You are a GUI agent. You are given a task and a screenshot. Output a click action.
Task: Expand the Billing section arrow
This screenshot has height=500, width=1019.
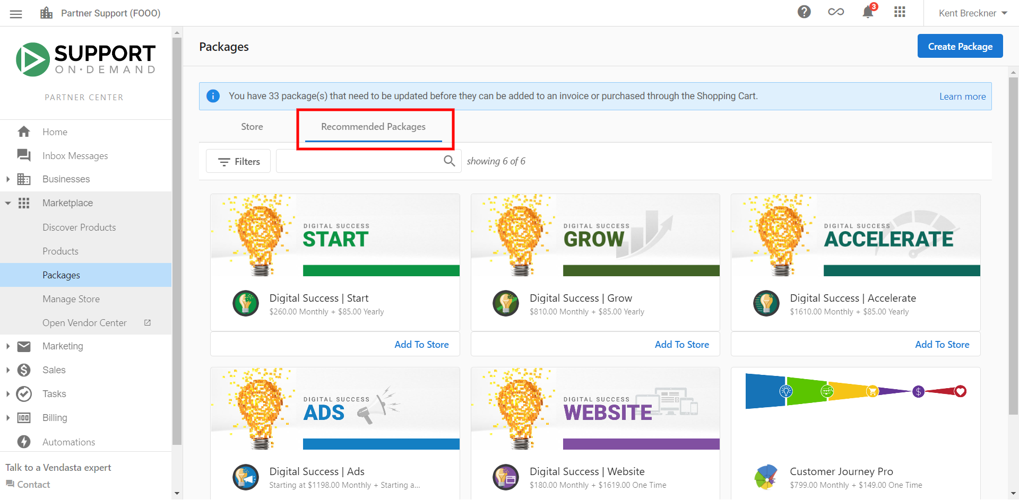pyautogui.click(x=7, y=418)
